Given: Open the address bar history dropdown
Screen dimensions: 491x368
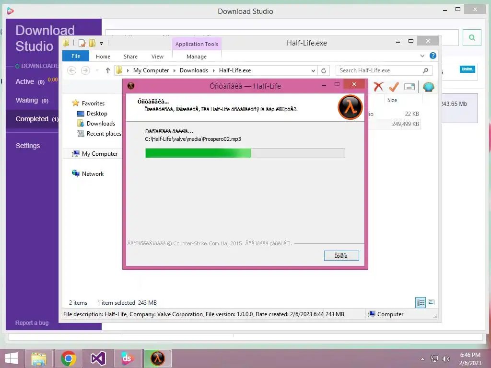Looking at the screenshot, I should pos(313,71).
